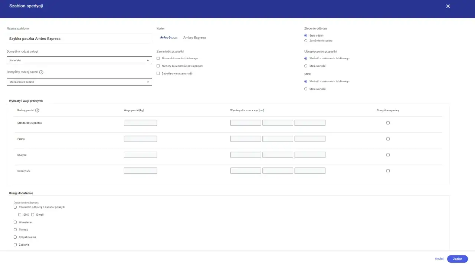Check the Rozpakowanie service
Viewport: 475px width, 265px height.
tap(15, 237)
